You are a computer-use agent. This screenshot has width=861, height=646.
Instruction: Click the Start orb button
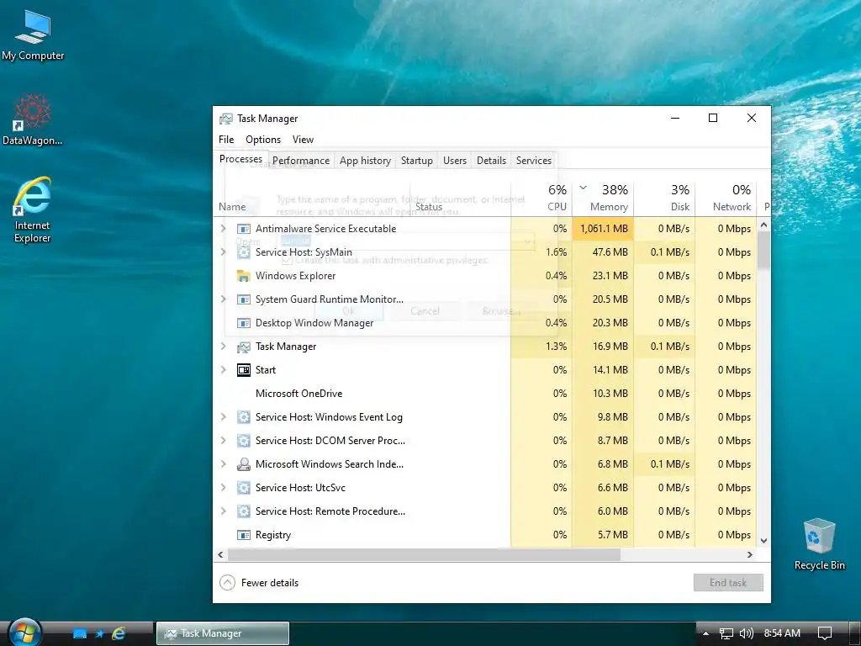25,633
